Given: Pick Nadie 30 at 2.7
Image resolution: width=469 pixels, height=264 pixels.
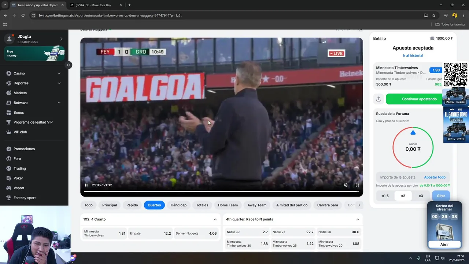Looking at the screenshot, I should (247, 232).
